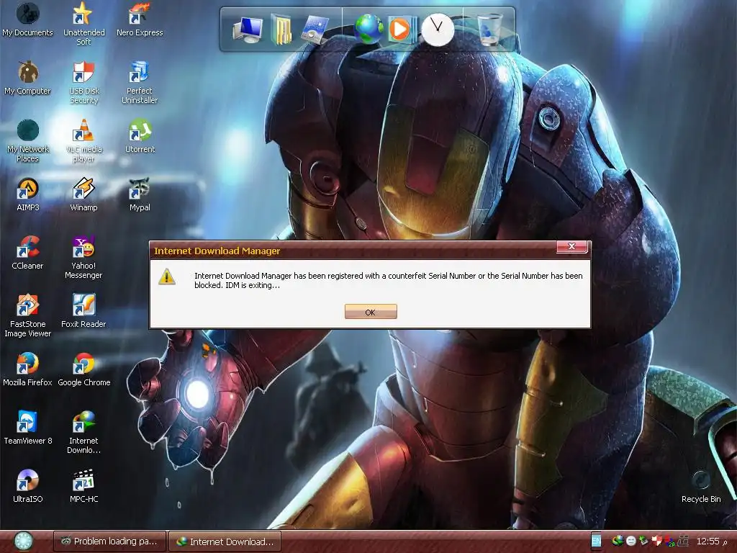Click the orange media player icon in dock
This screenshot has width=737, height=553.
point(401,30)
